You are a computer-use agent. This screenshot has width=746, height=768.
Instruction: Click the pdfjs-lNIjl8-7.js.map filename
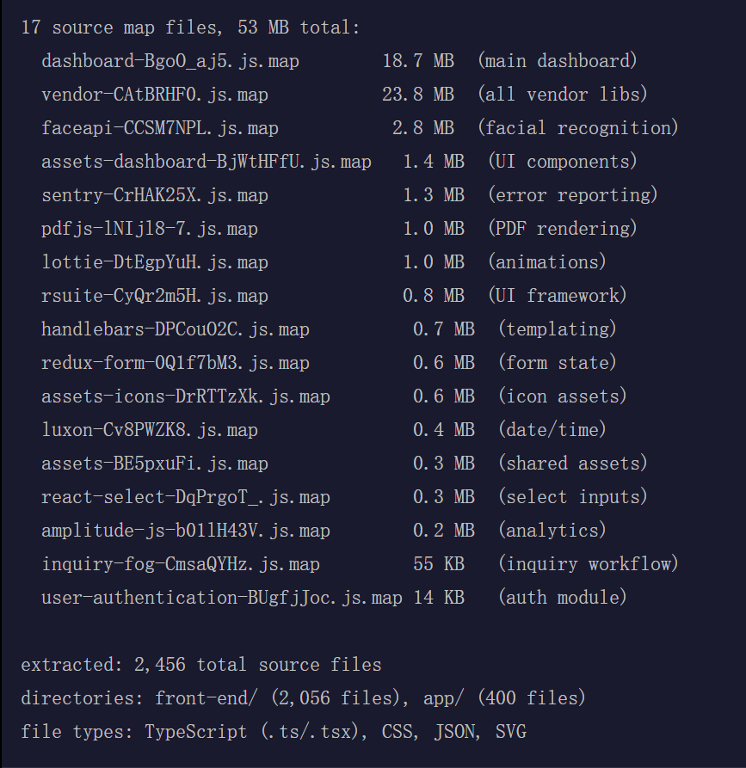150,229
